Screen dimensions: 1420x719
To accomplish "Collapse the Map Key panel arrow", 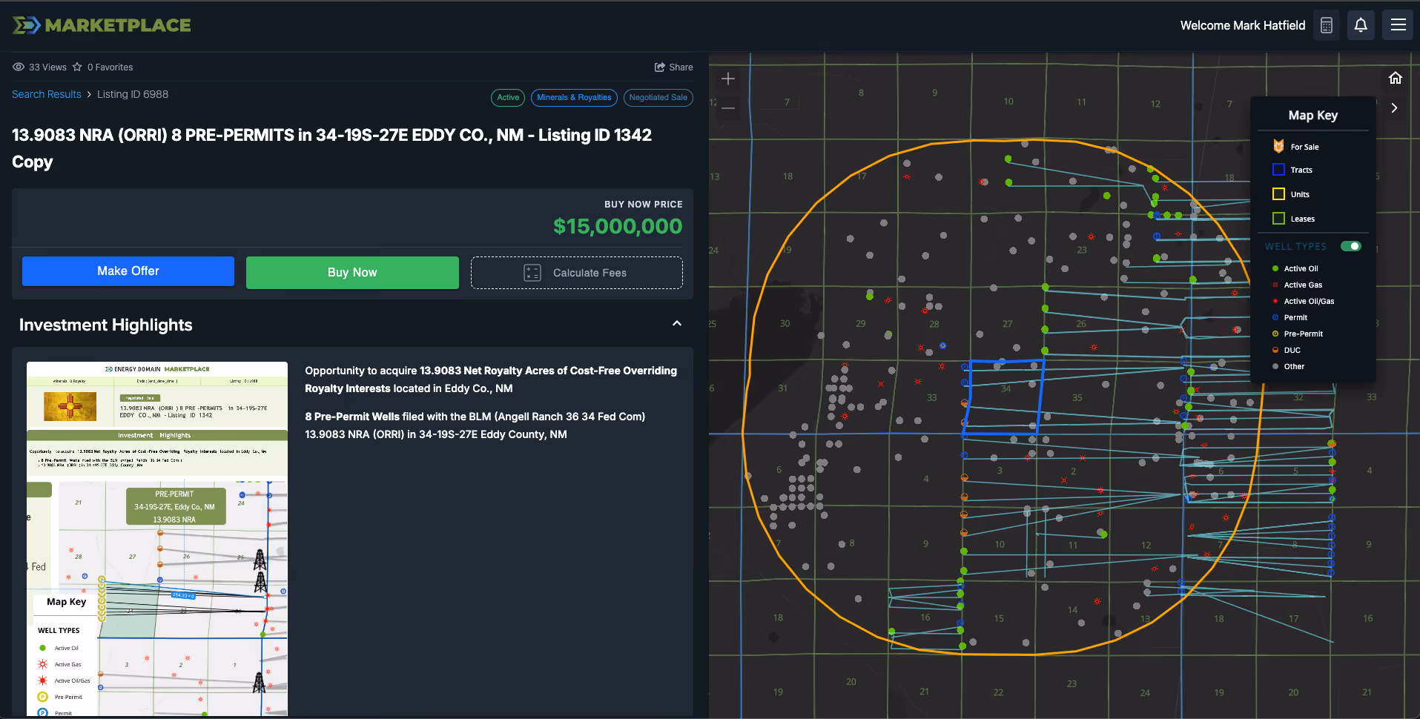I will [1394, 107].
